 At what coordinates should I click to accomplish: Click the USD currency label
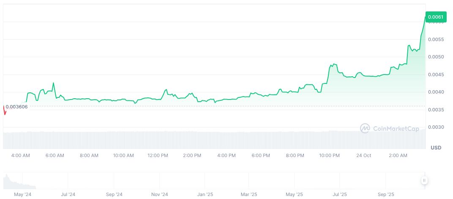[436, 147]
